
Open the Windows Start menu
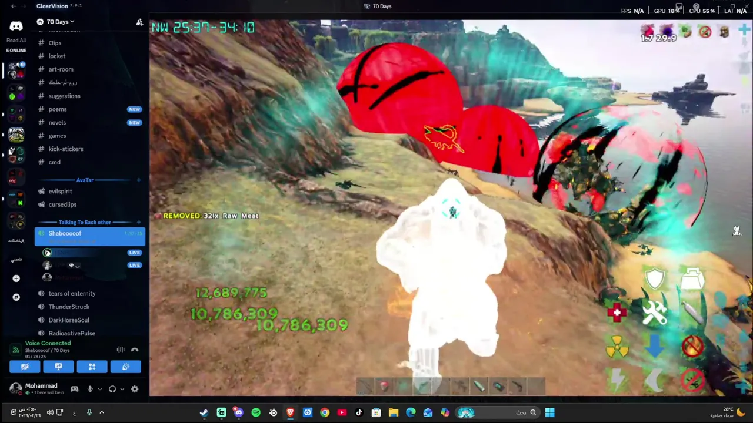coord(549,412)
